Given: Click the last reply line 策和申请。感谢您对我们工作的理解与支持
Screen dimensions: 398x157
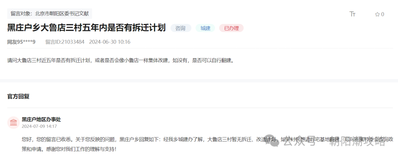Looking at the screenshot, I should [69, 149].
